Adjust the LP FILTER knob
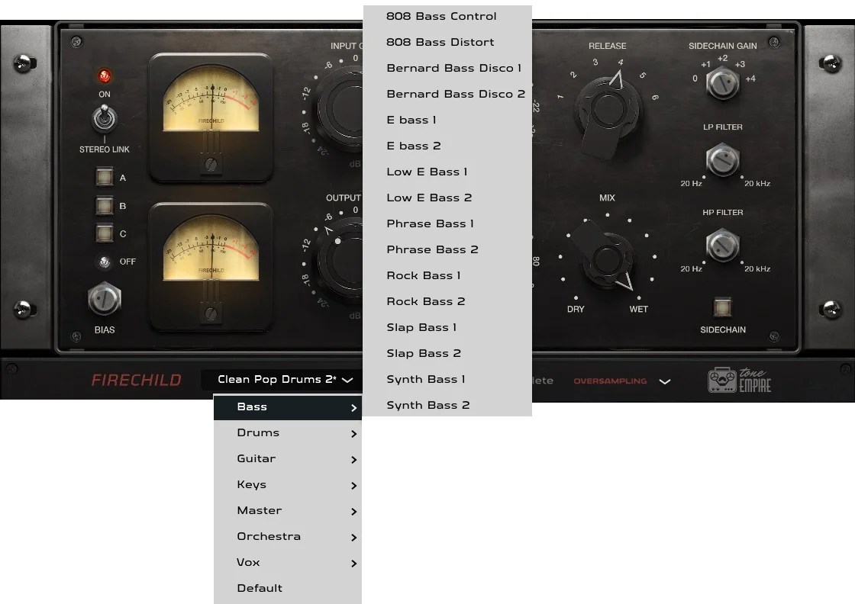This screenshot has width=855, height=604. click(722, 160)
